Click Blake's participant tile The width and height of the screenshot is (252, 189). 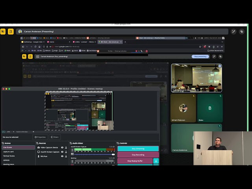210,108
